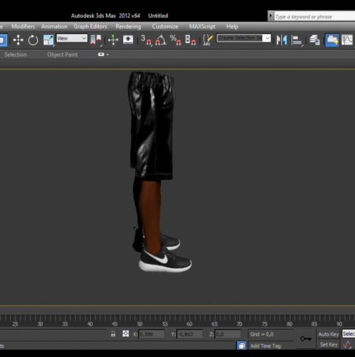Toggle Percent Snap
This screenshot has width=355, height=357.
click(176, 40)
